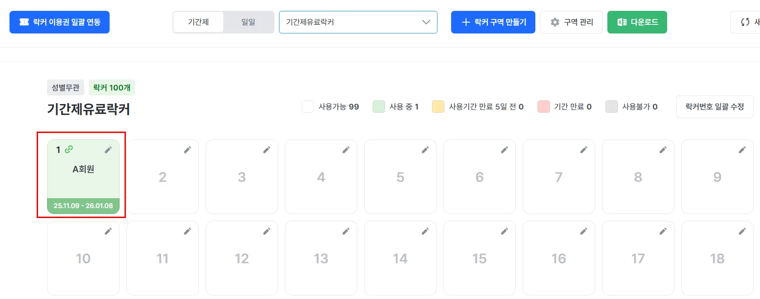This screenshot has height=299, width=760.
Task: Click the pink 기간 만료 legend swatch
Action: 544,107
